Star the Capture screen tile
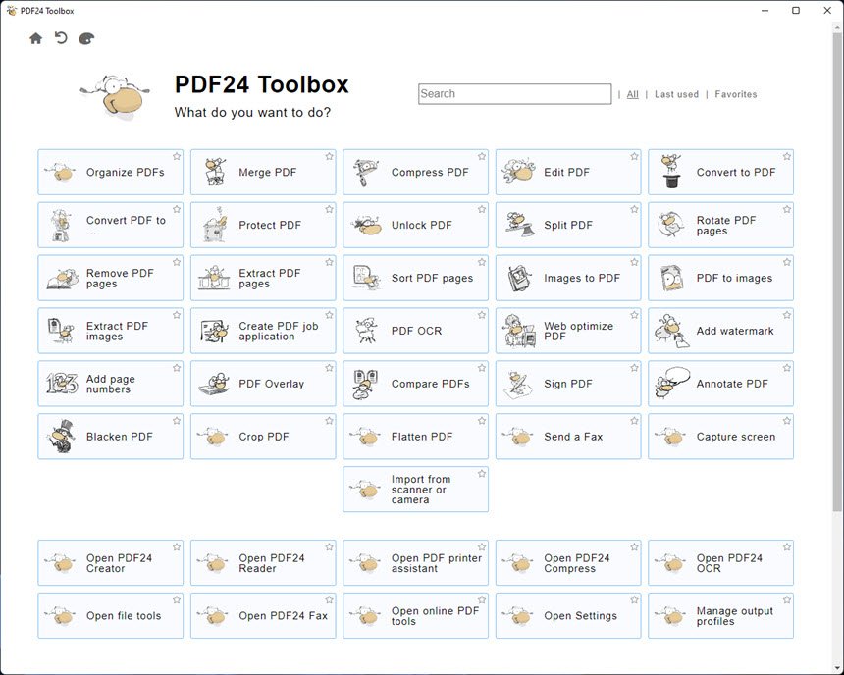The height and width of the screenshot is (675, 844). (x=787, y=420)
